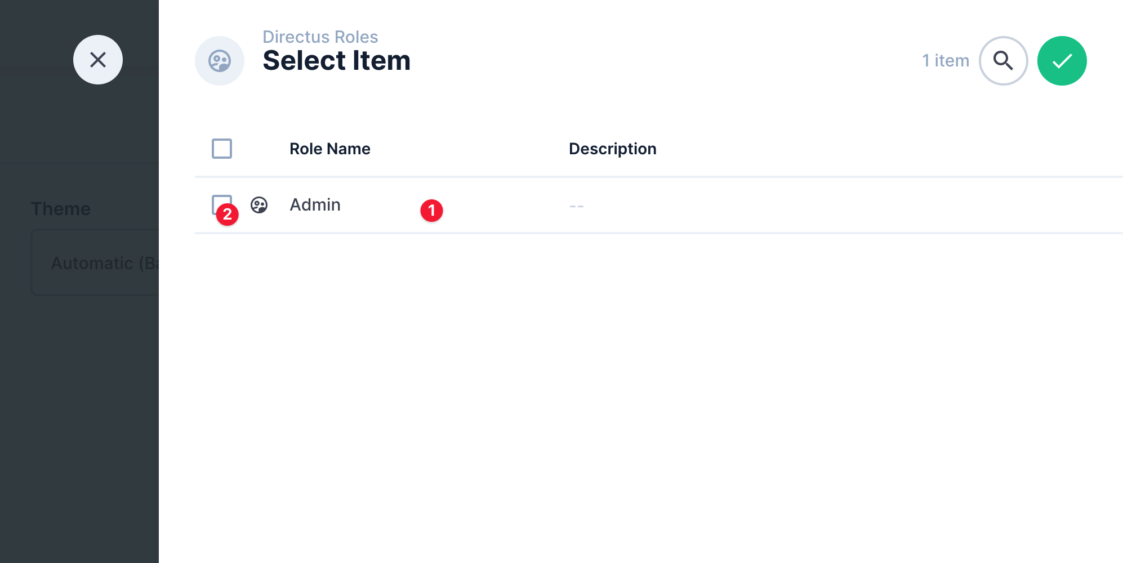Close the Select Item drawer
The image size is (1123, 563).
click(98, 60)
